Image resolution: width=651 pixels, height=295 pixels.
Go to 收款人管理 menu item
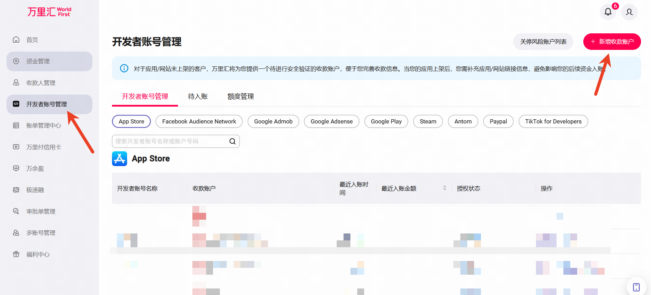(x=49, y=83)
